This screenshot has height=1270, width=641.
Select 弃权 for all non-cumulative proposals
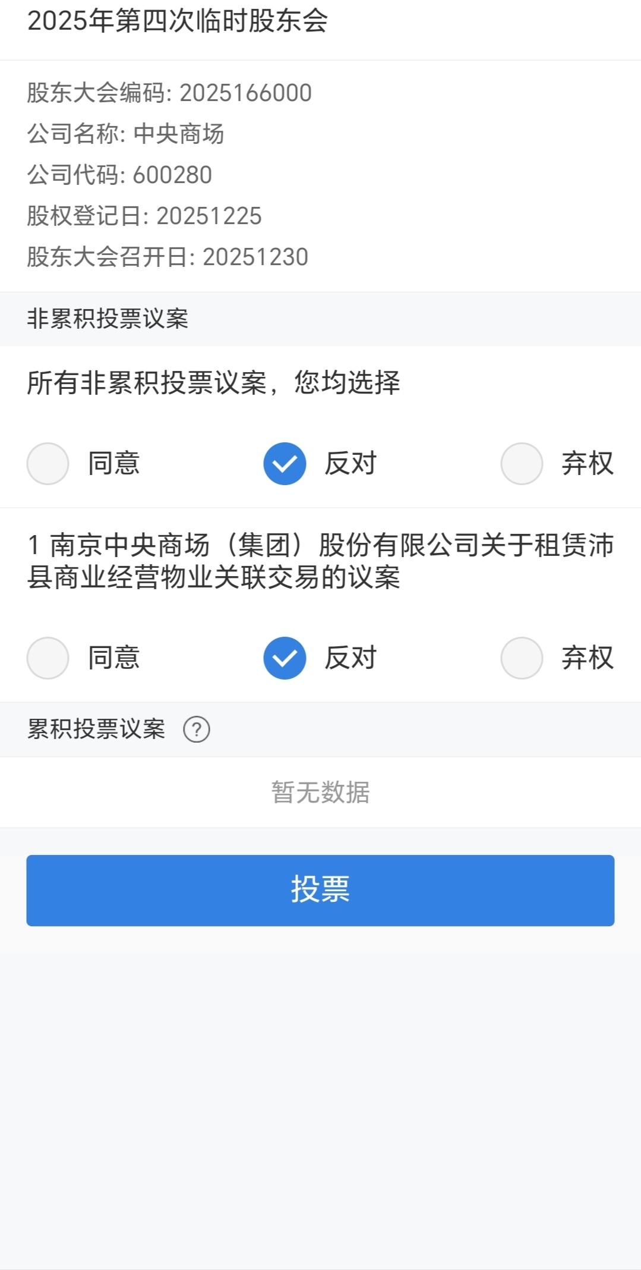pos(522,464)
